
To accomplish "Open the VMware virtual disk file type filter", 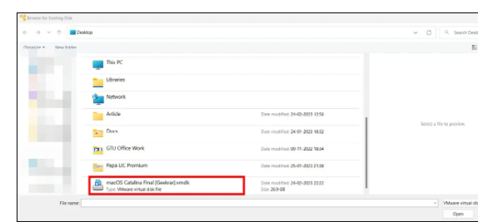I will 460,203.
